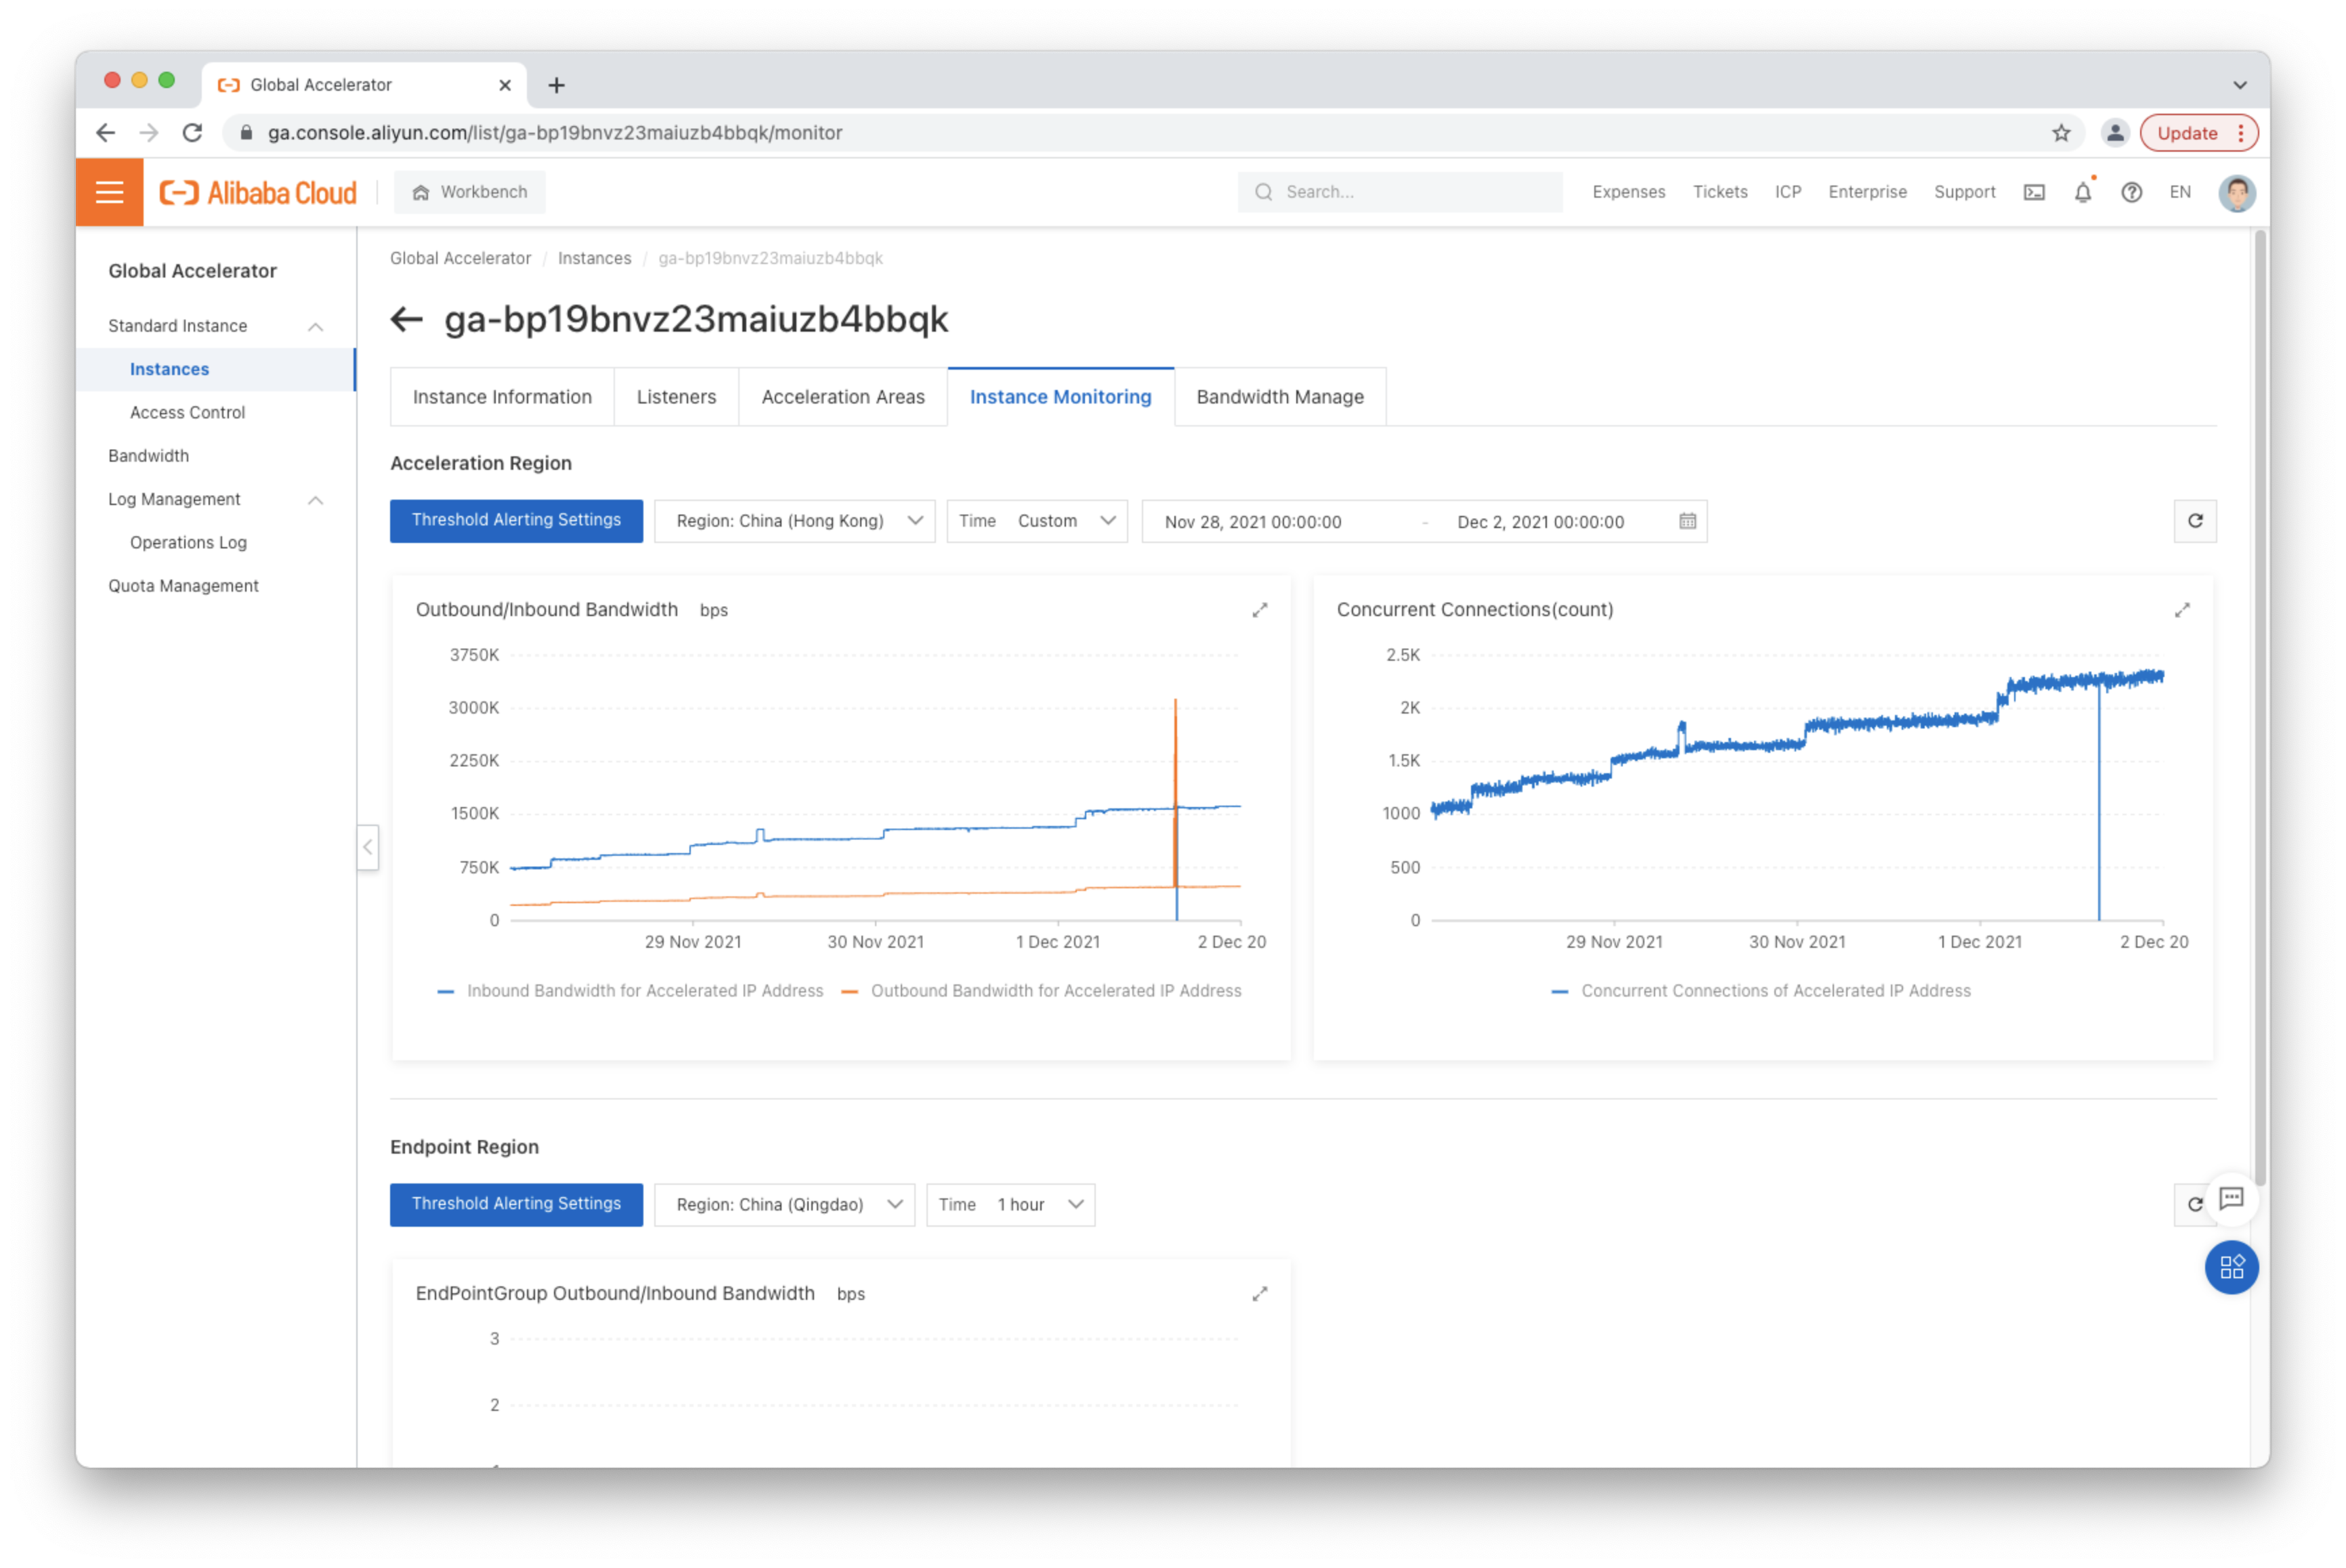This screenshot has height=1568, width=2346.
Task: Open Cloud Shell terminal icon
Action: click(x=2034, y=192)
